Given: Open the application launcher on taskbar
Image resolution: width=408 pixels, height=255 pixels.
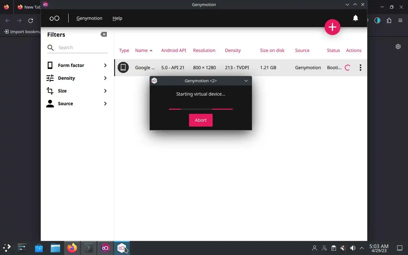Looking at the screenshot, I should [x=7, y=248].
